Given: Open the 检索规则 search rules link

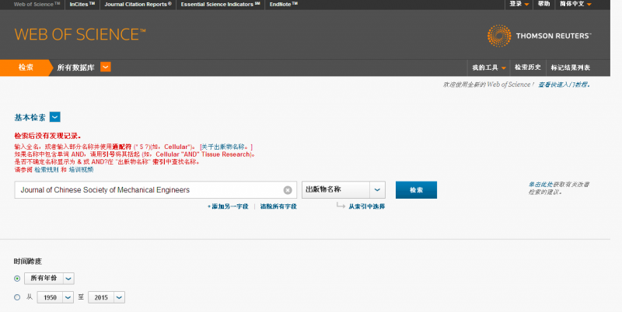Looking at the screenshot, I should click(47, 170).
